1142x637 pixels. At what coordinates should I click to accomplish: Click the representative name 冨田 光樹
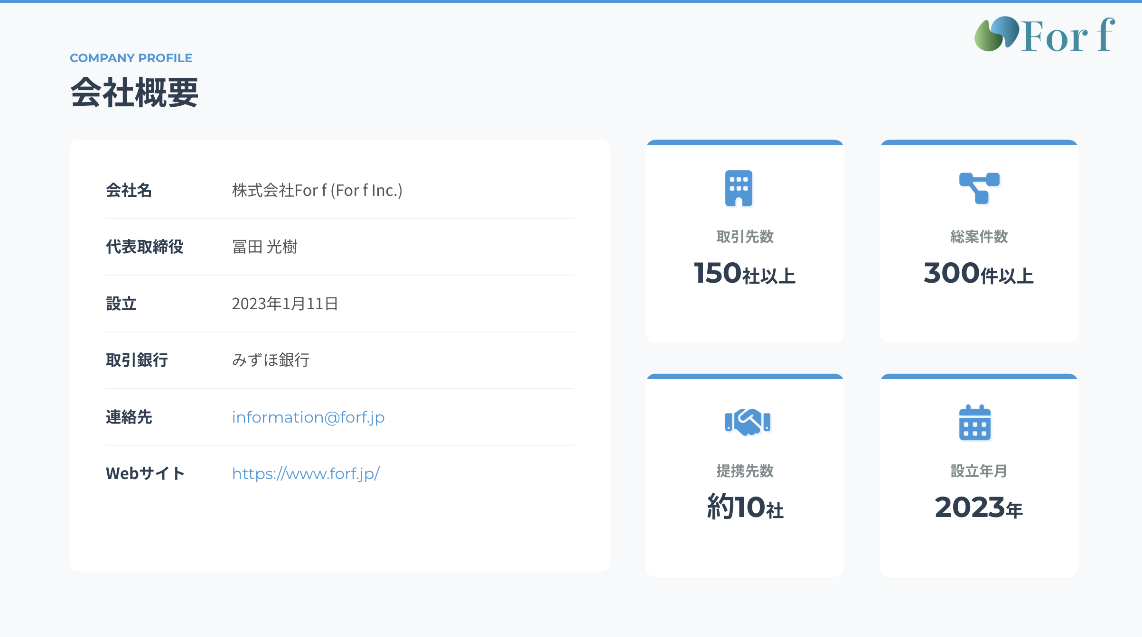(x=264, y=247)
